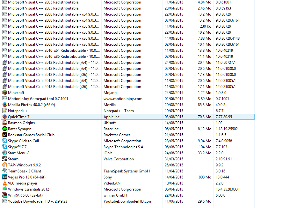282x208 pixels.
Task: Click the VLC media player cone icon
Action: [5, 183]
